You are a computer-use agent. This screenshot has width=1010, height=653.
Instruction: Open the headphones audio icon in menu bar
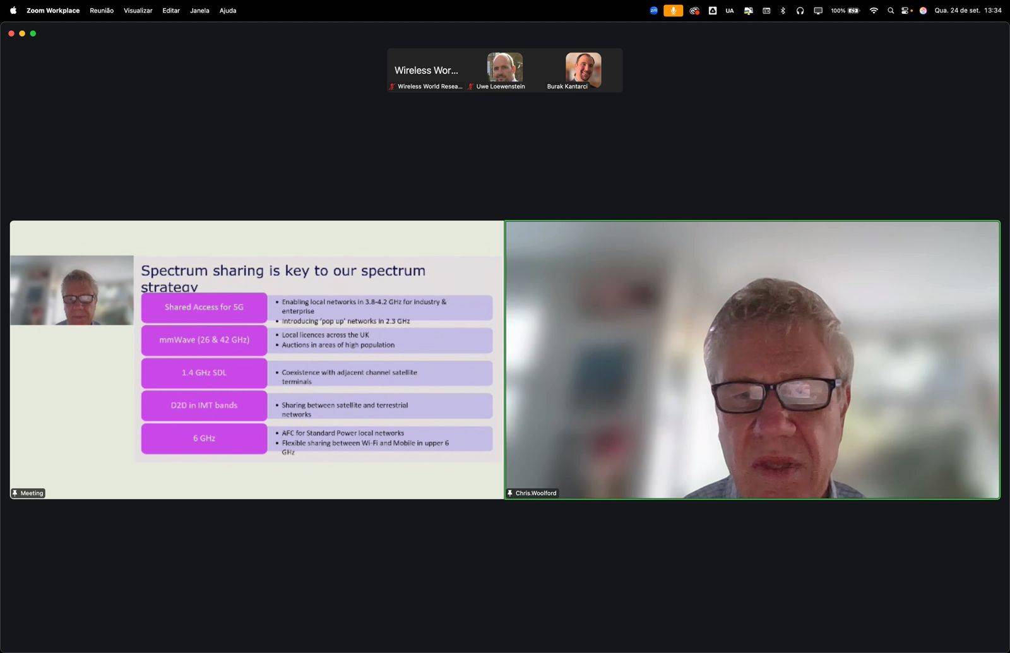[800, 11]
